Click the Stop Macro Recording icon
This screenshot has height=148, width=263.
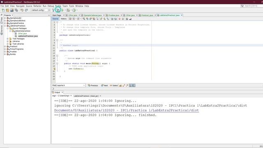click(x=123, y=19)
